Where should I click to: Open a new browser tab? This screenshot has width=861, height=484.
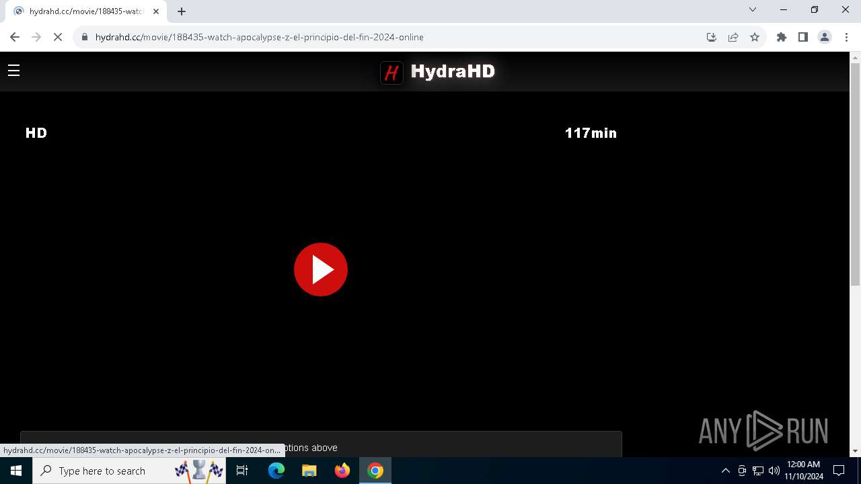182,11
